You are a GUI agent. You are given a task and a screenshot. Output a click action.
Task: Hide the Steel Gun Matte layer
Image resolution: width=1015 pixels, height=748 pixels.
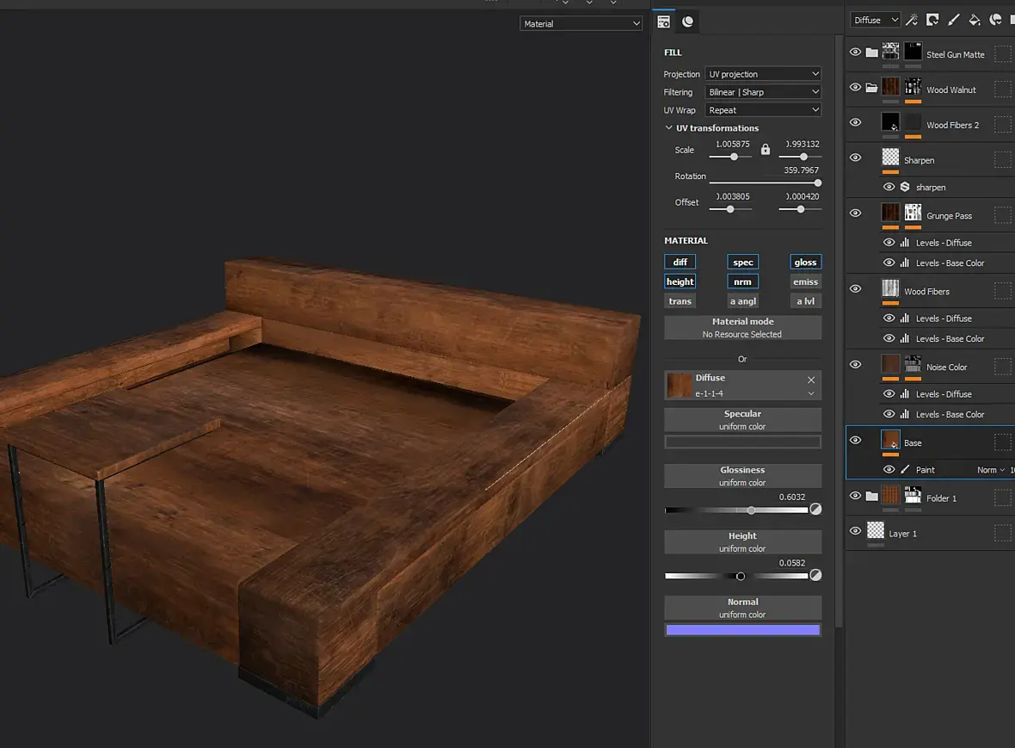point(855,53)
